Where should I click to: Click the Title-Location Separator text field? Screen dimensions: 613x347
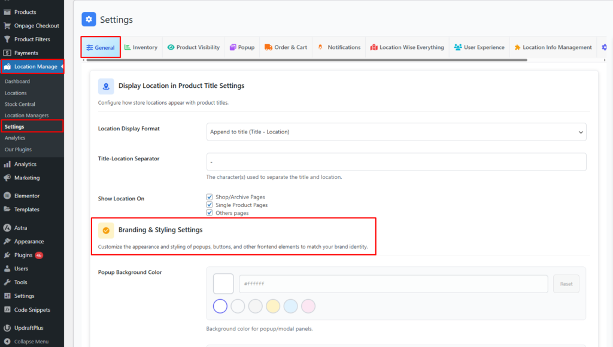396,162
